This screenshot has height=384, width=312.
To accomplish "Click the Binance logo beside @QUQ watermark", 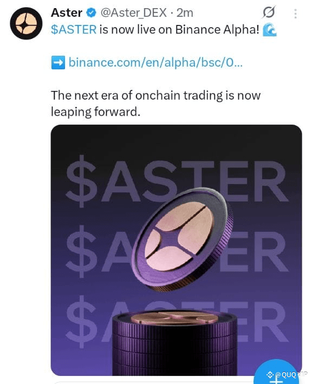I will (x=270, y=374).
